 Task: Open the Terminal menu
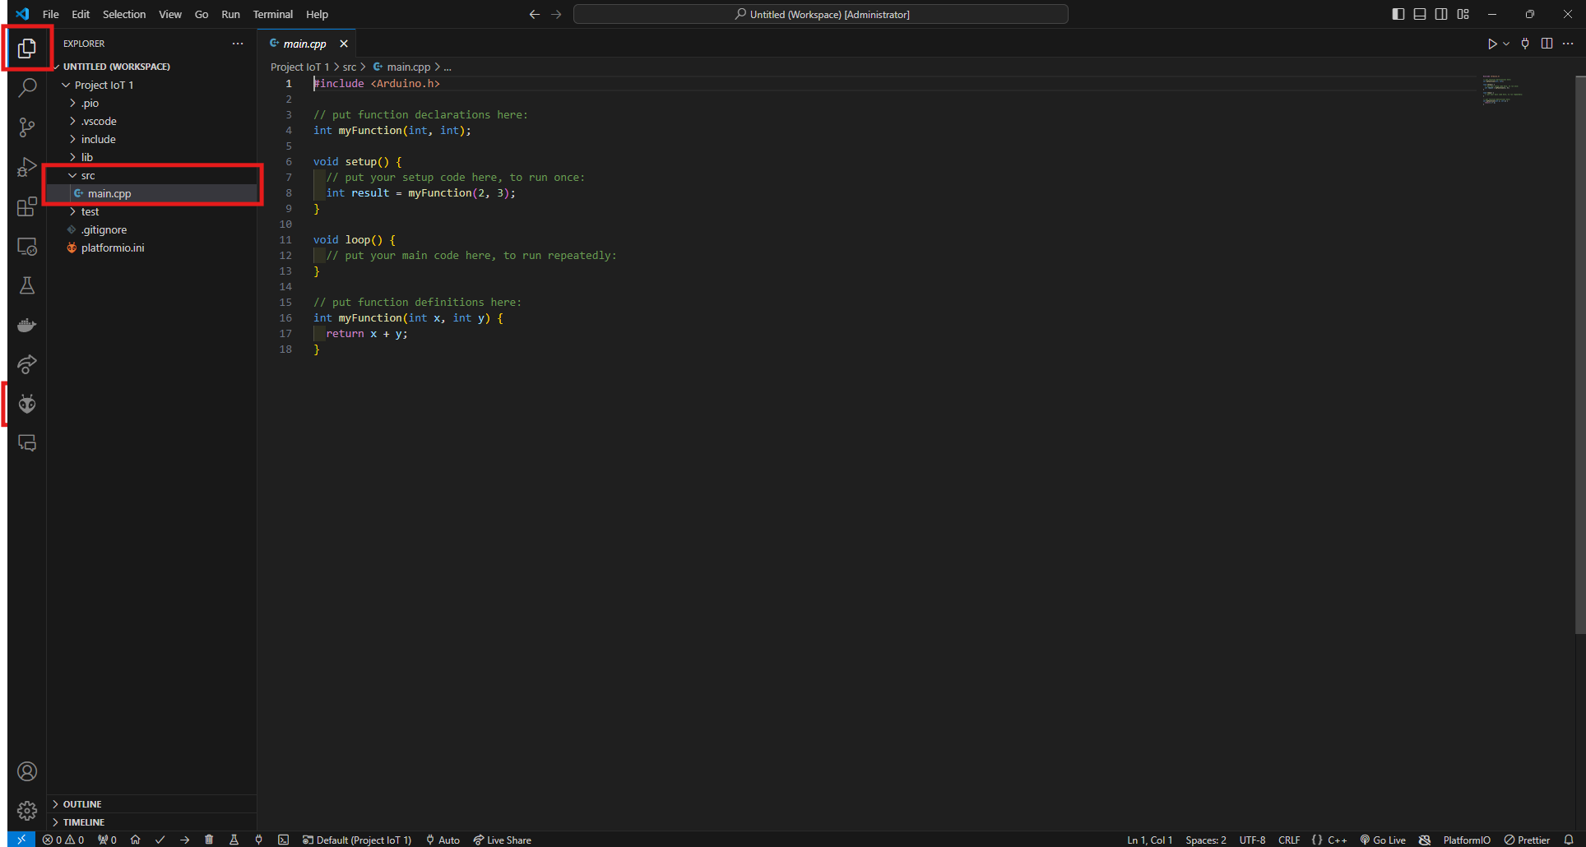[273, 14]
